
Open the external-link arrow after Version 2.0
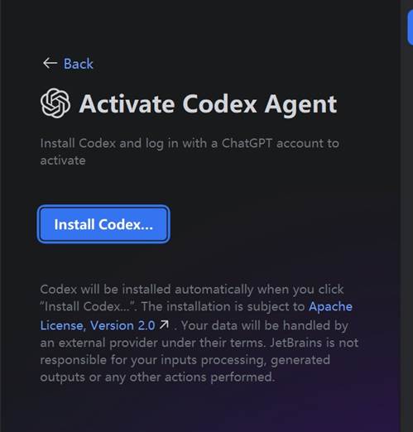pyautogui.click(x=164, y=324)
